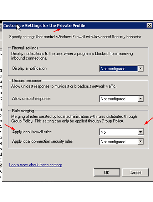Expand the Allow unicast response dropdown arrow
Screen dimensions: 153x202
pyautogui.click(x=141, y=99)
